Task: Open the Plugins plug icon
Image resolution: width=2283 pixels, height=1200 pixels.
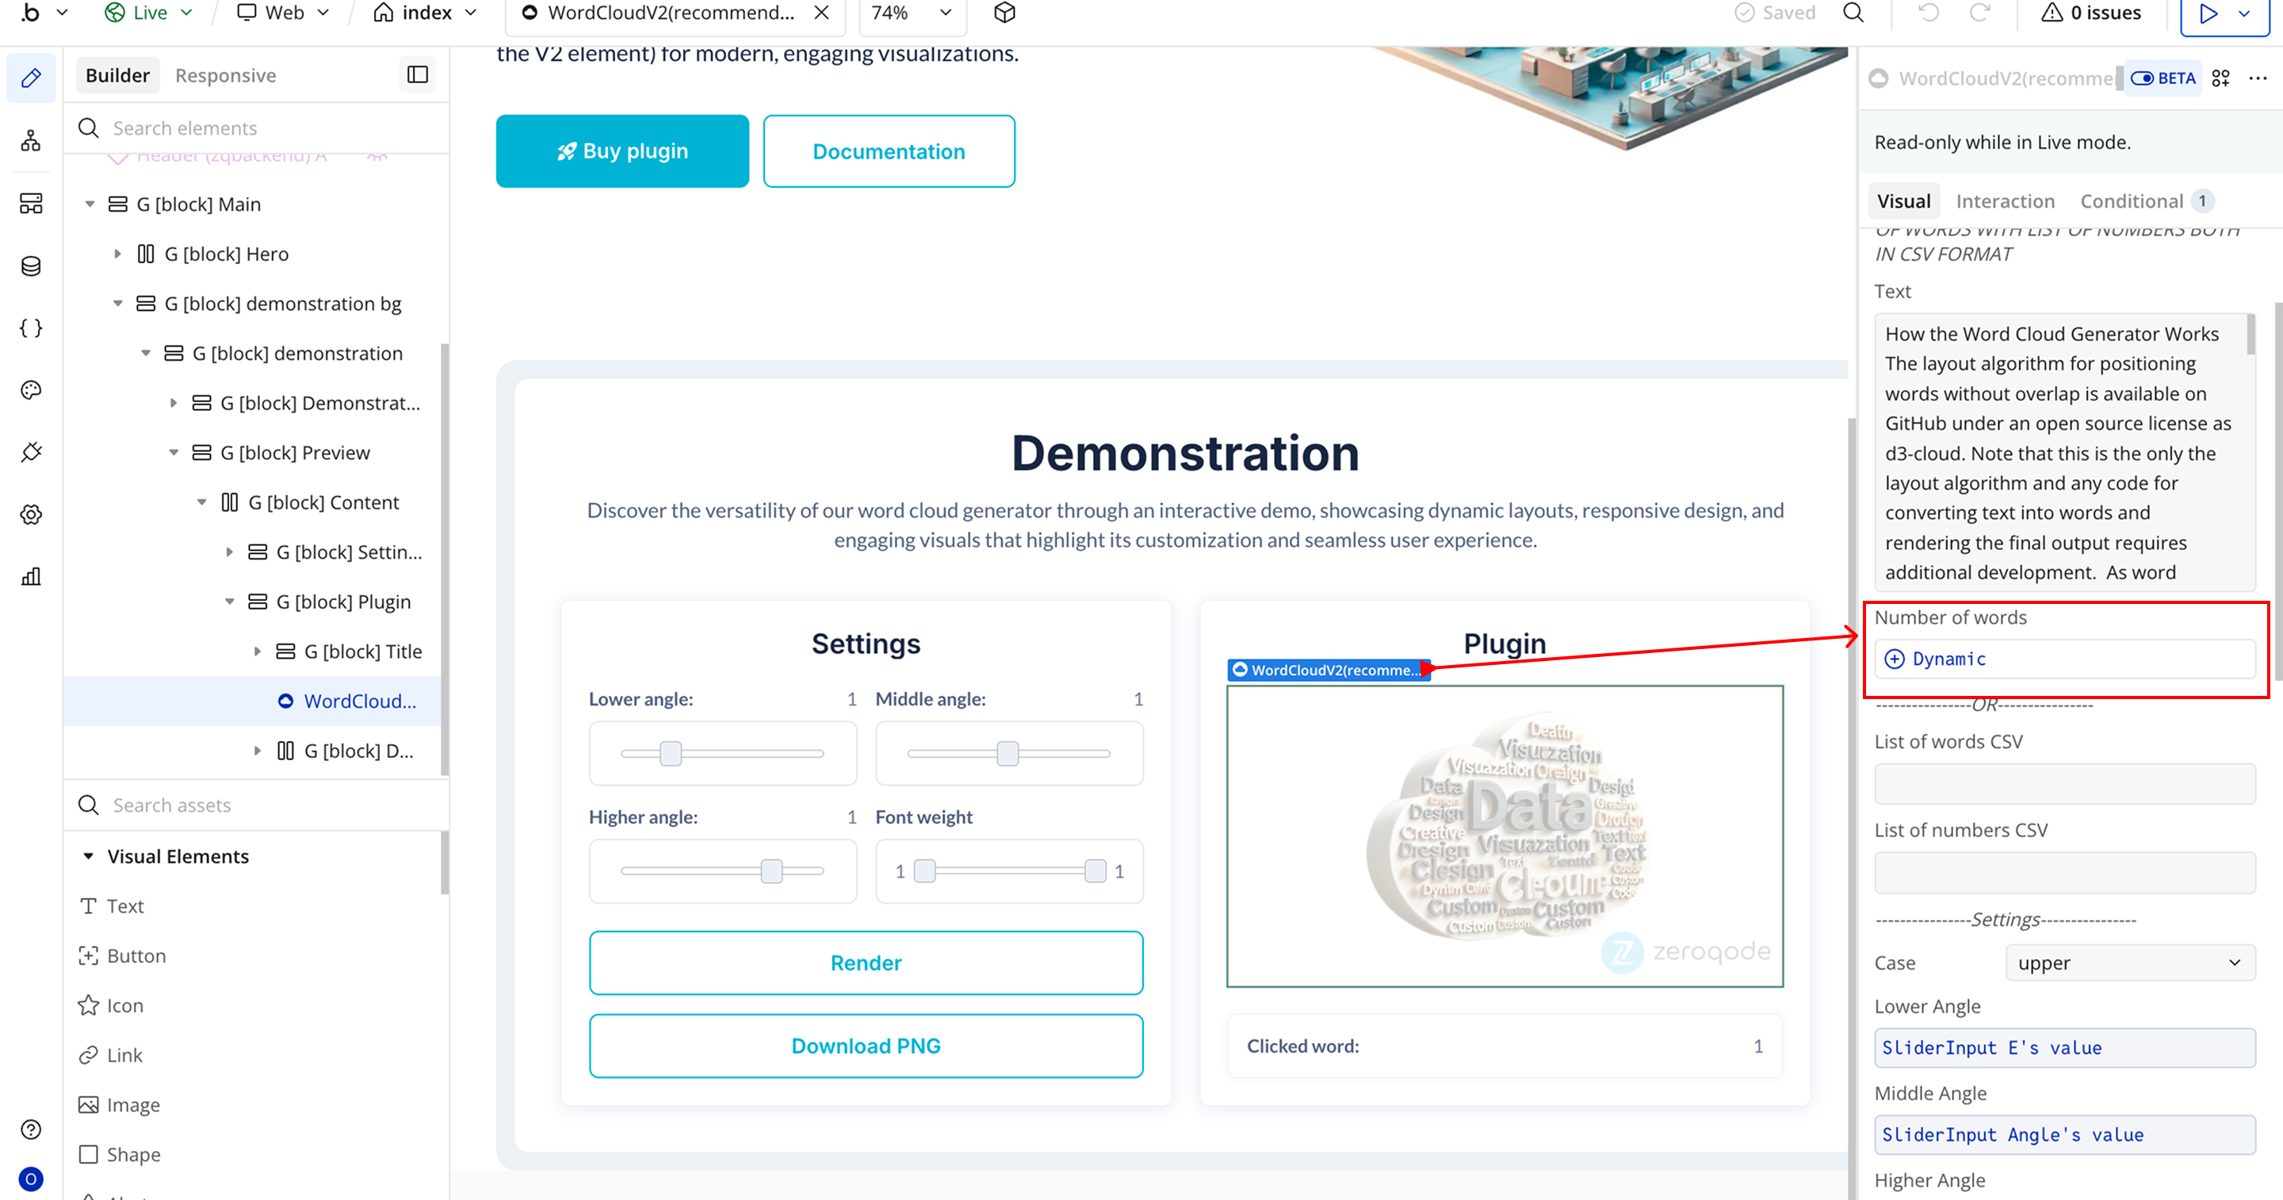Action: point(31,452)
